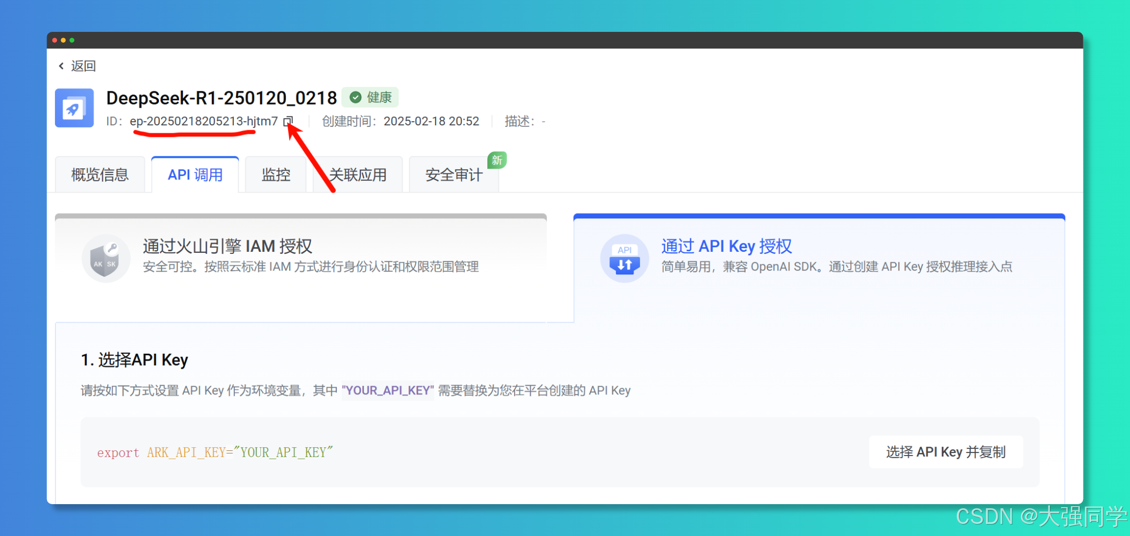The height and width of the screenshot is (536, 1130).
Task: Click the AK SK shield icon
Action: (106, 258)
